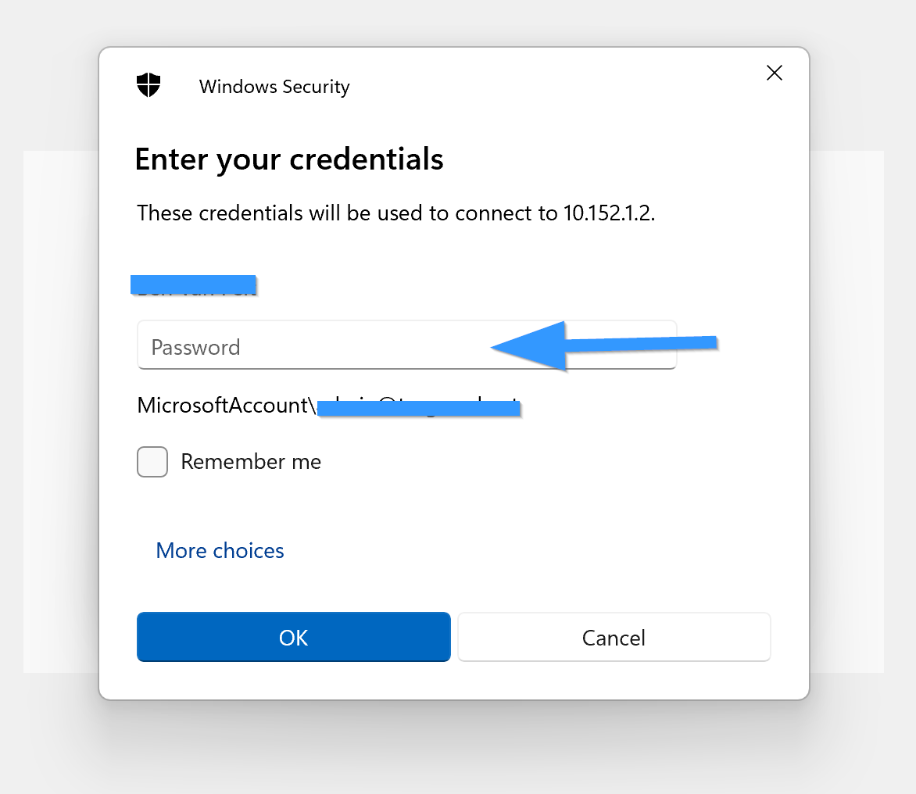Click the 10.152.1.2 connection description text
Image resolution: width=916 pixels, height=794 pixels.
click(x=395, y=213)
